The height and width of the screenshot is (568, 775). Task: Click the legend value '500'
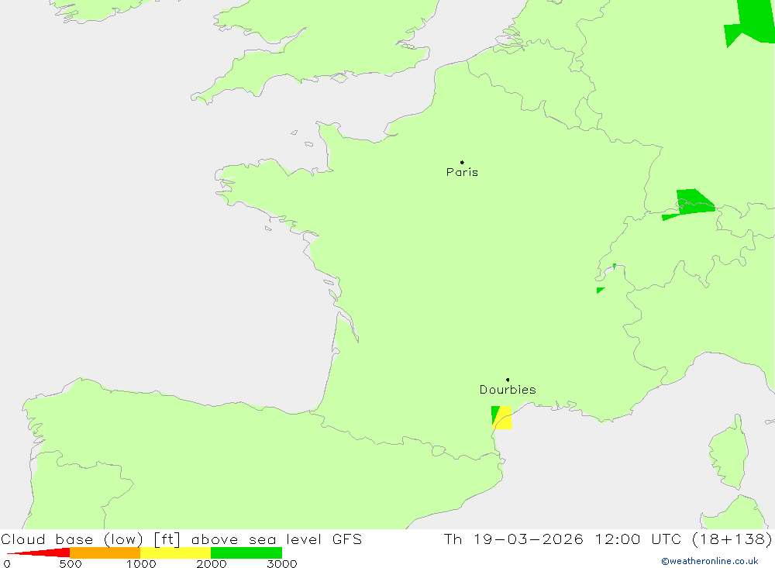(71, 563)
